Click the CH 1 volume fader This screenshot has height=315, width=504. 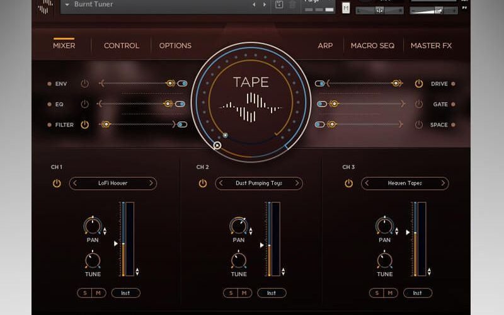pyautogui.click(x=123, y=239)
